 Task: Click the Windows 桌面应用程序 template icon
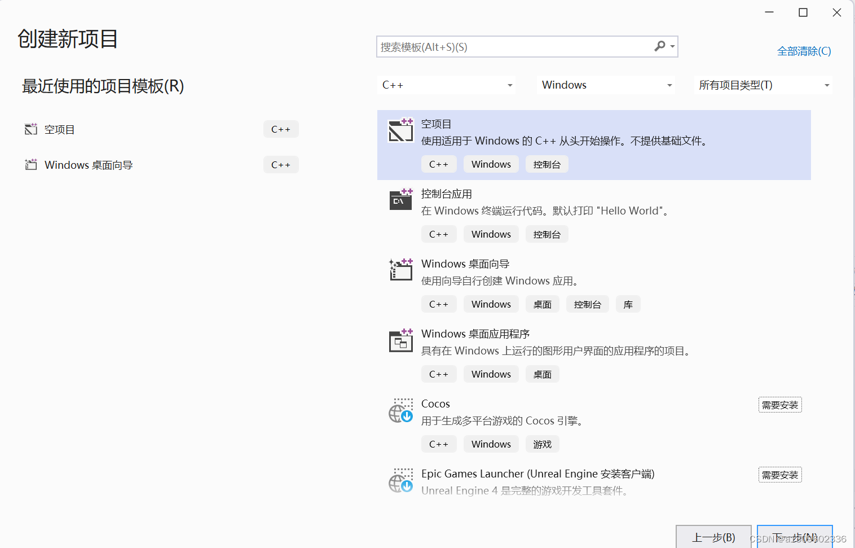coord(400,340)
